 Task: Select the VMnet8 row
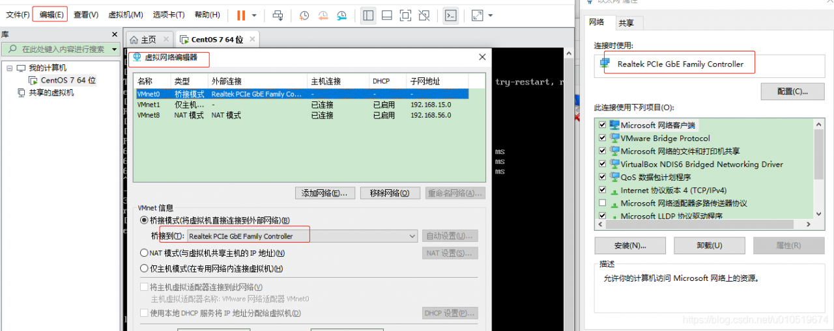tap(302, 115)
